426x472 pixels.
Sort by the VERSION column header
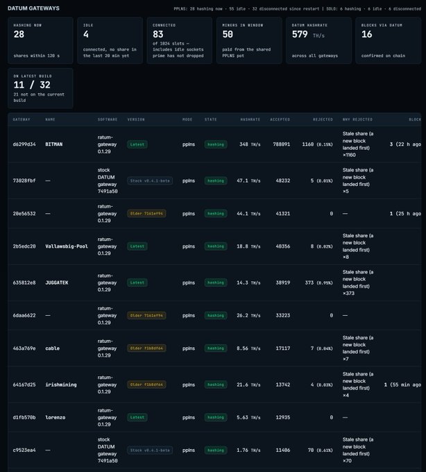(136, 119)
